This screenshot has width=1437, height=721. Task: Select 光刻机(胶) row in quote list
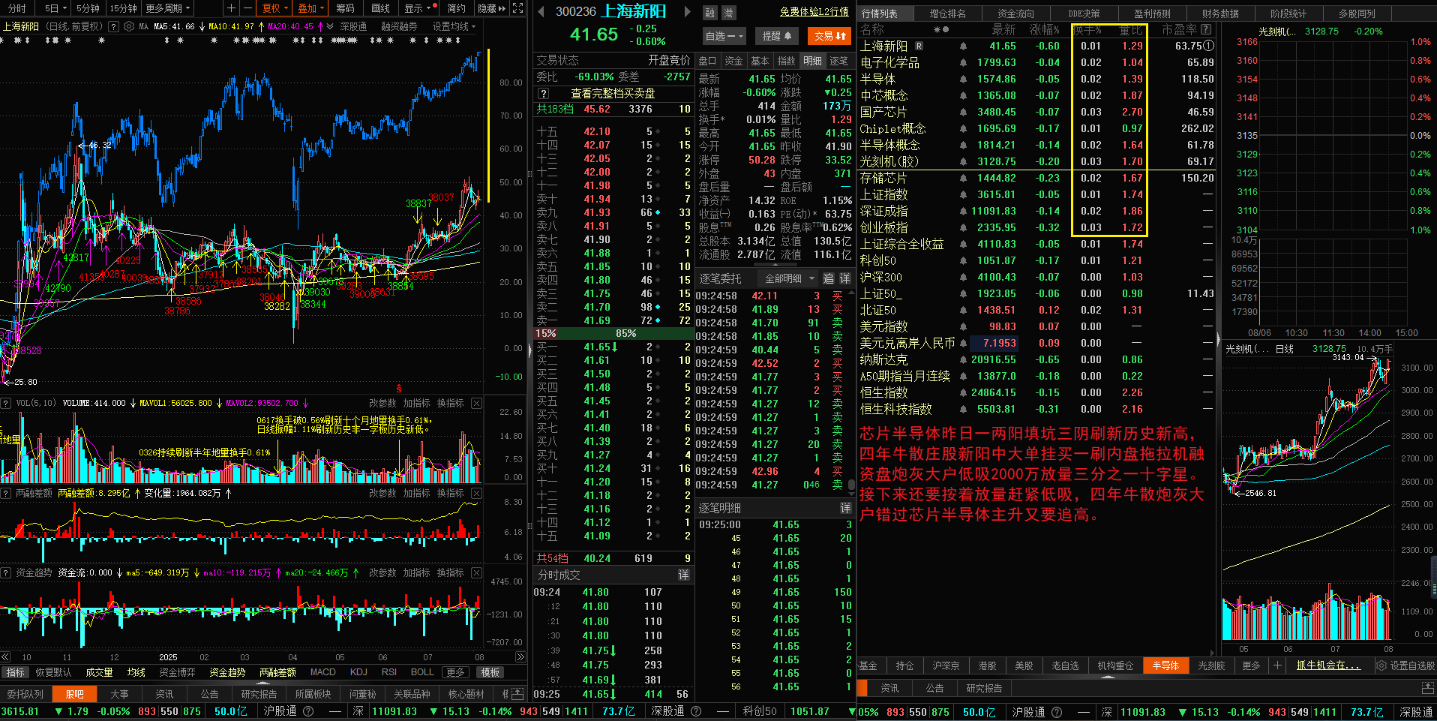point(1036,162)
